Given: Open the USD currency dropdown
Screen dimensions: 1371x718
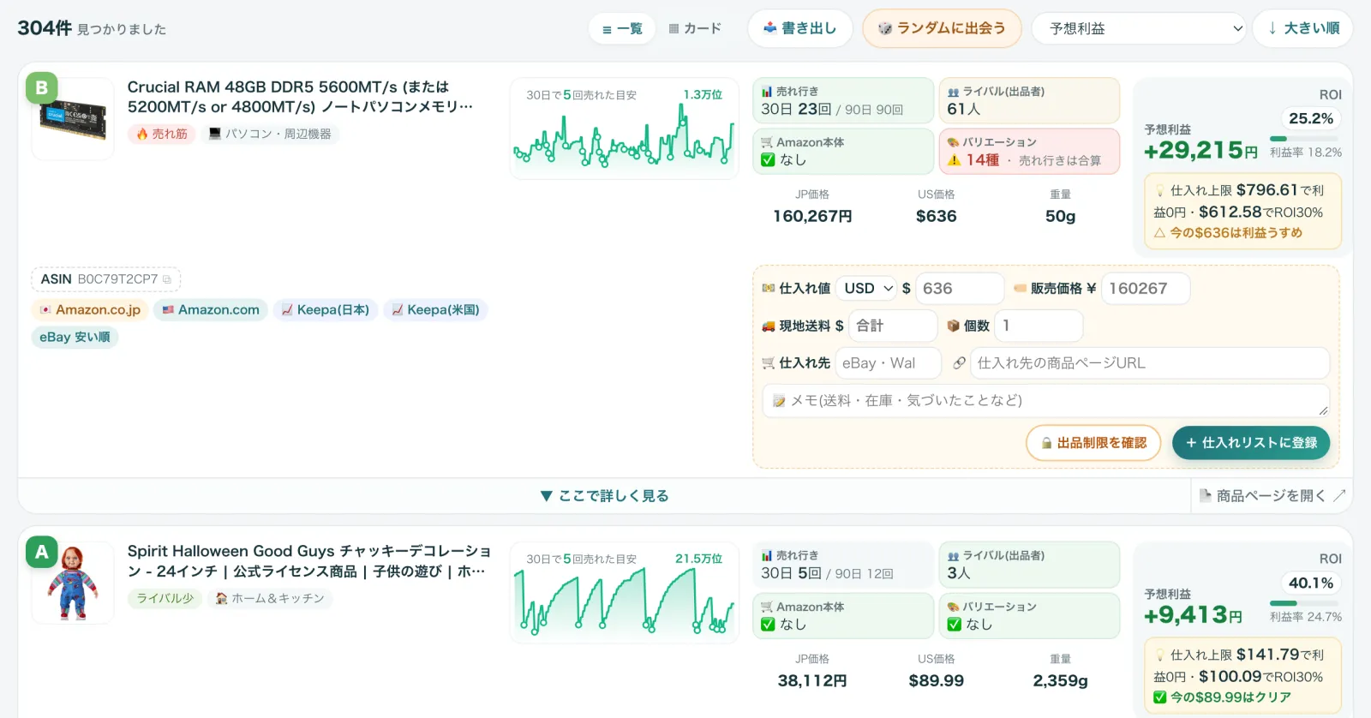Looking at the screenshot, I should (866, 289).
